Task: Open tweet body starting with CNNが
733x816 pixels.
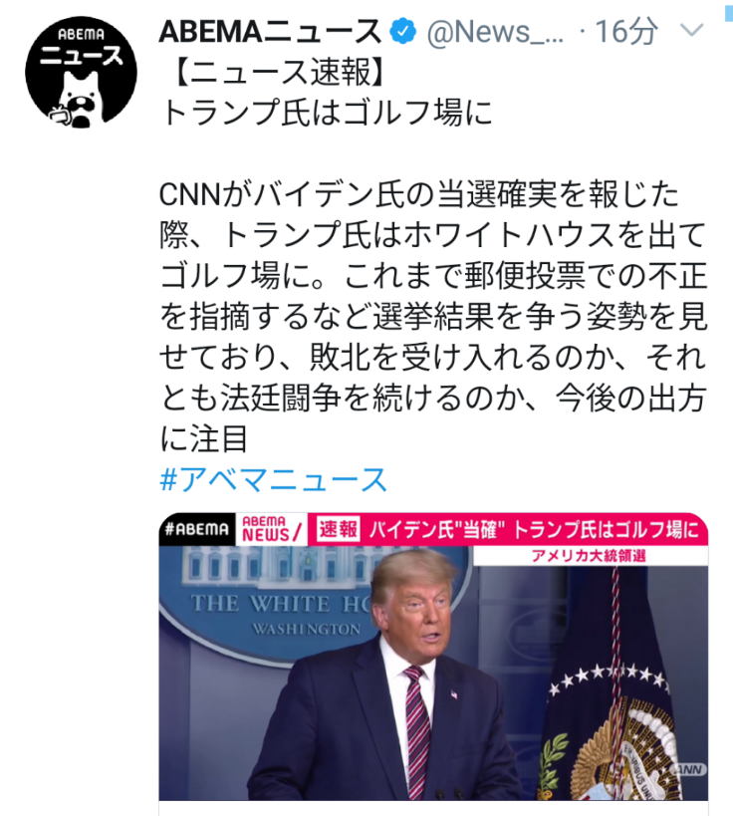Action: pyautogui.click(x=433, y=317)
